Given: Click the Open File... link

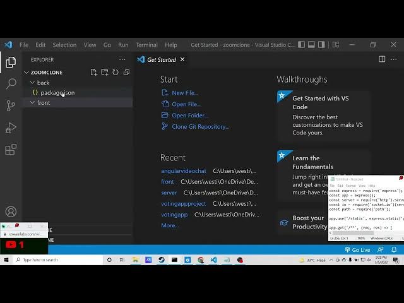Looking at the screenshot, I should [181, 104].
